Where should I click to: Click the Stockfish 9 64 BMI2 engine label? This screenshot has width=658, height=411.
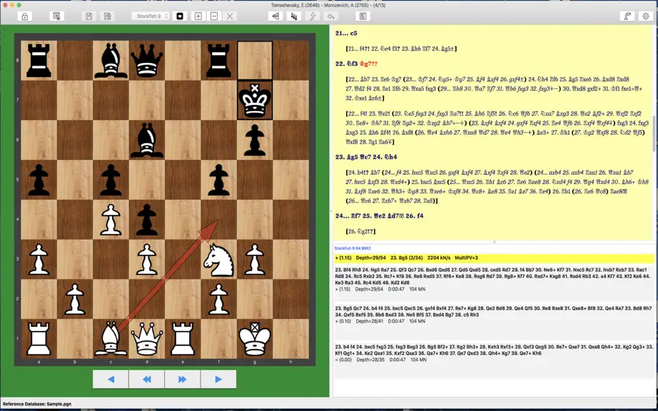pyautogui.click(x=353, y=248)
